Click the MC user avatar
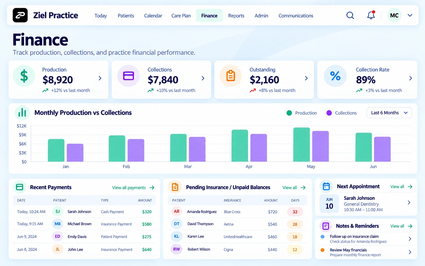 click(x=394, y=15)
